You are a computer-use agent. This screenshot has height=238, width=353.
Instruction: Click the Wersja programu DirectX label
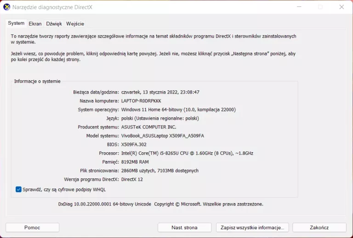[91, 179]
